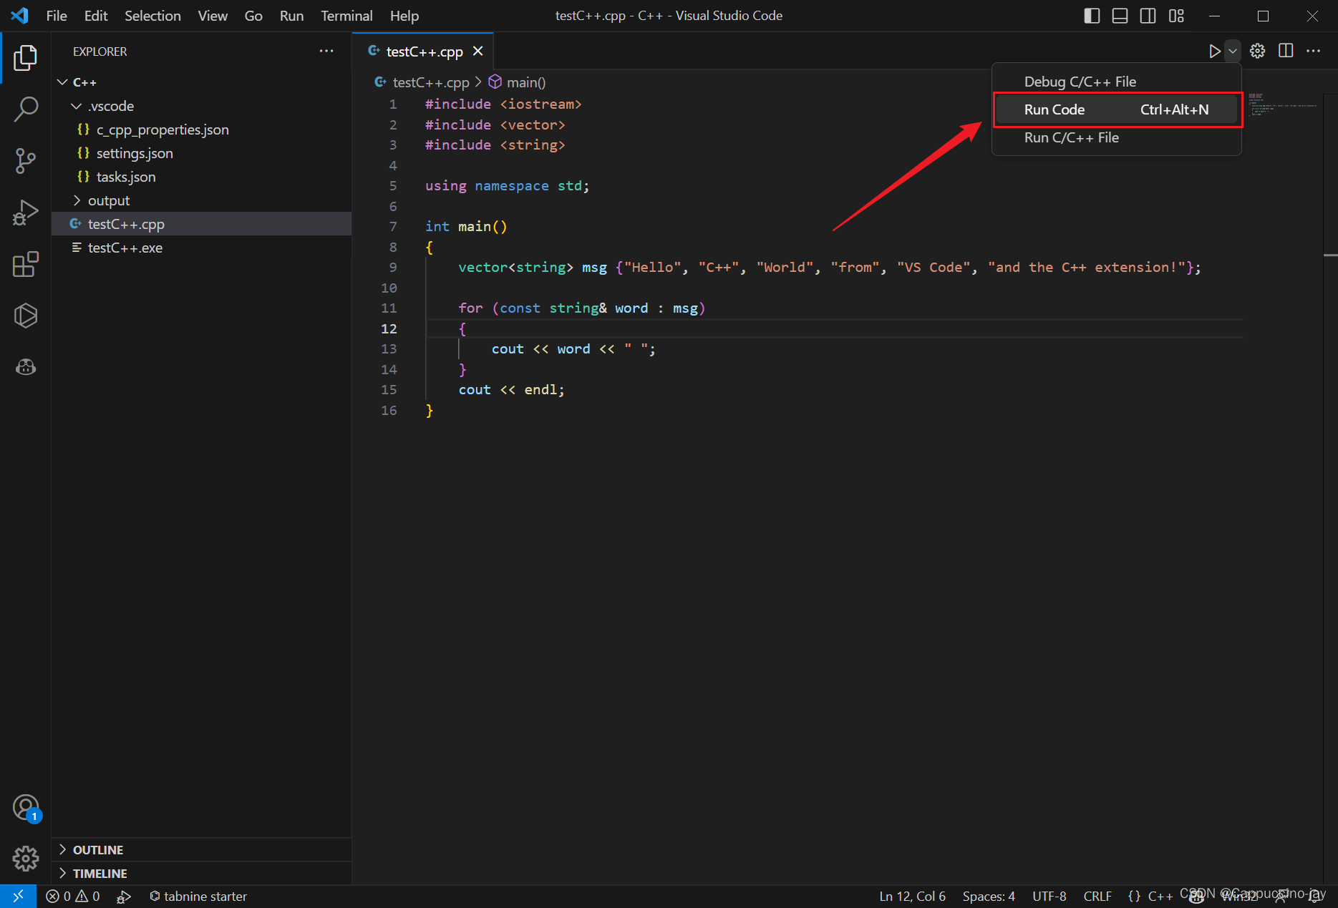The height and width of the screenshot is (908, 1338).
Task: Open the run options dropdown arrow
Action: (1233, 51)
